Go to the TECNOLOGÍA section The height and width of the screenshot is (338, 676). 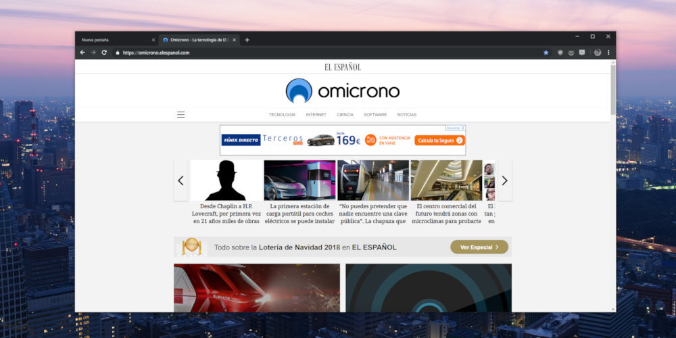(x=282, y=115)
